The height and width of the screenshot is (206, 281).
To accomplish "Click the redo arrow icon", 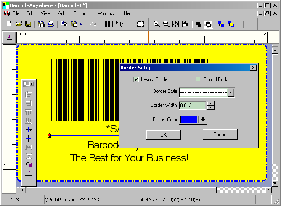I will point(93,24).
